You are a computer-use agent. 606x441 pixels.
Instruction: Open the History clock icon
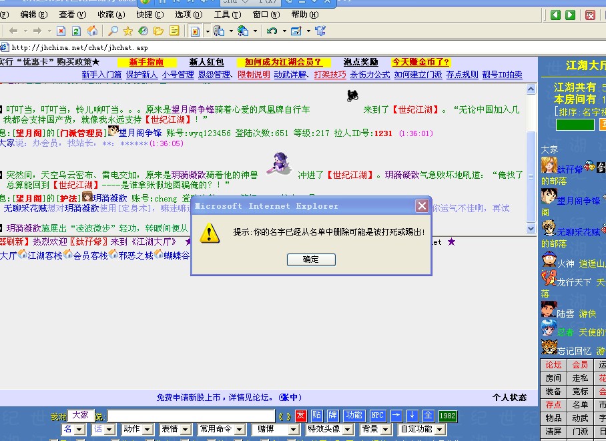[x=143, y=31]
